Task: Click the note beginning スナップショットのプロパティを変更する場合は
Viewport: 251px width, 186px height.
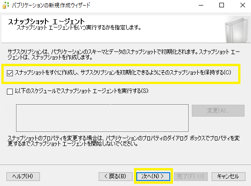Action: 124,141
